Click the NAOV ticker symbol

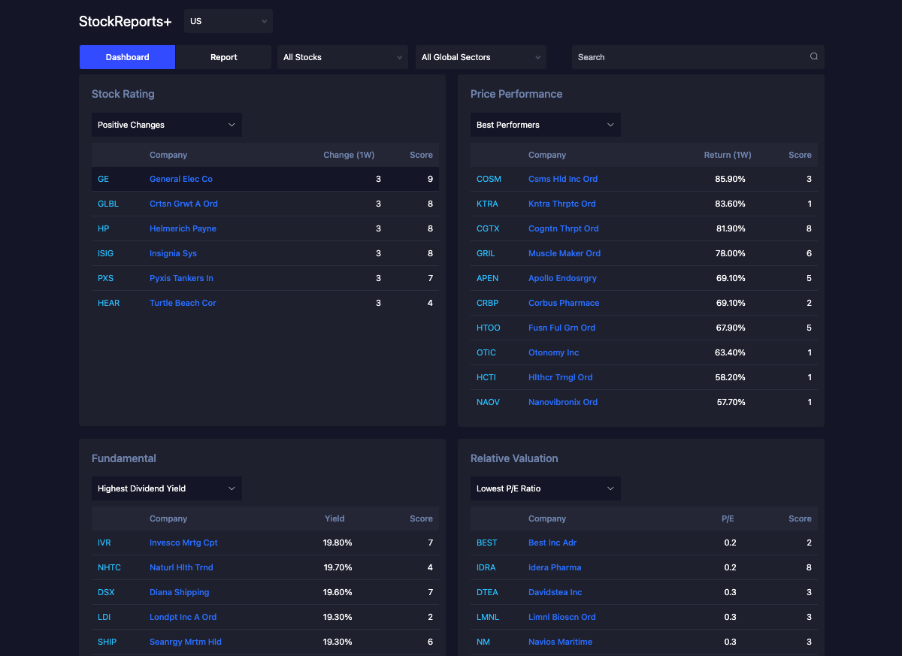(488, 402)
